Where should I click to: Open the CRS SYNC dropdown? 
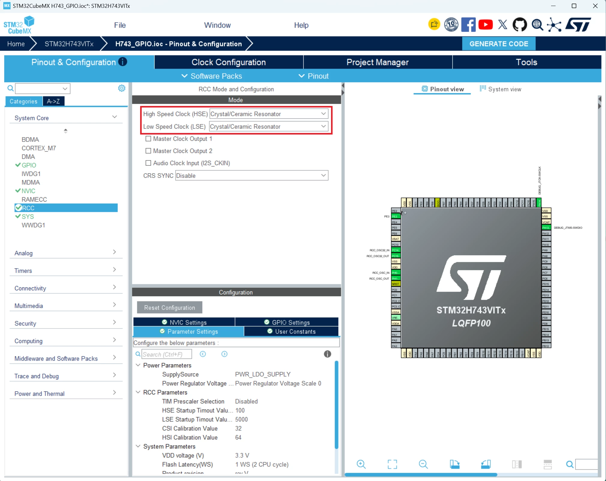tap(252, 176)
